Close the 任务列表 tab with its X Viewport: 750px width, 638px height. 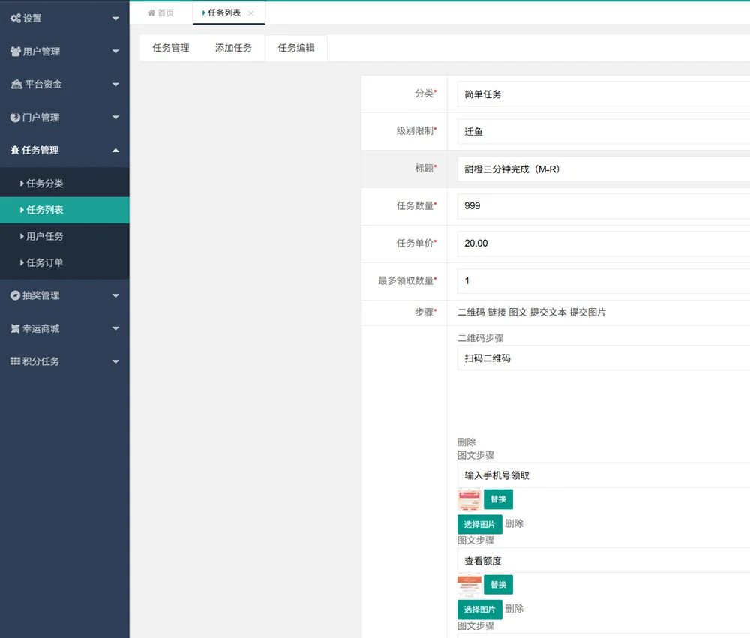tap(250, 13)
